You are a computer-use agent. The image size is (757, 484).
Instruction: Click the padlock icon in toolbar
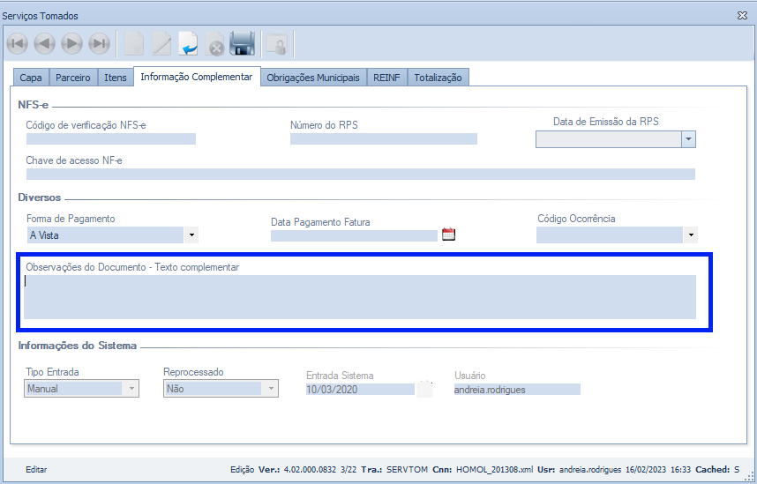[277, 43]
